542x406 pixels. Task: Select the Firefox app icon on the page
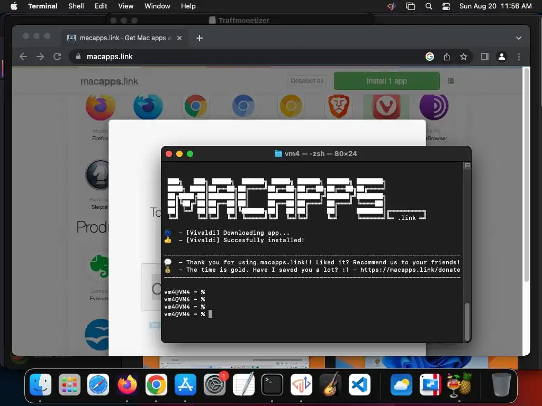pyautogui.click(x=100, y=107)
